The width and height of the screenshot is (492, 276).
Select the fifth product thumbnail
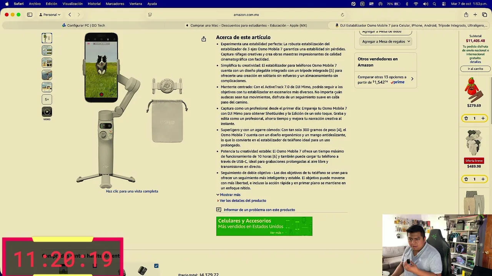[x=47, y=87]
